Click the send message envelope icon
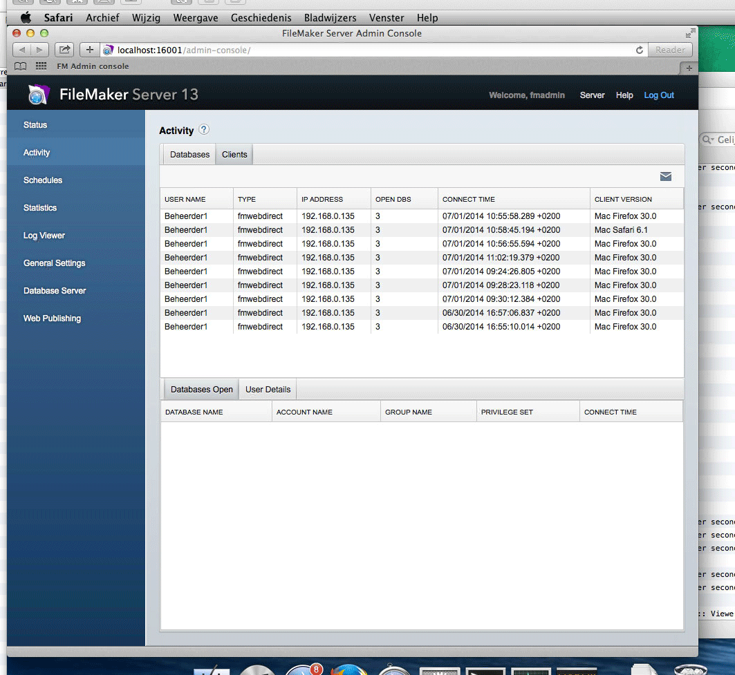 point(666,177)
